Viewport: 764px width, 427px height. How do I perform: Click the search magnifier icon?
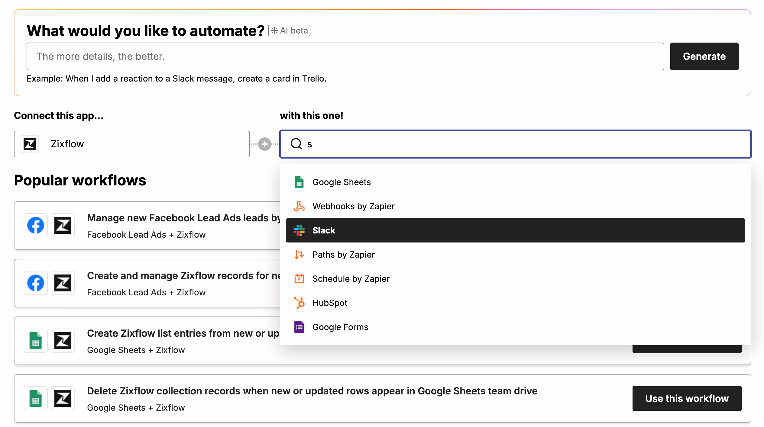(296, 144)
